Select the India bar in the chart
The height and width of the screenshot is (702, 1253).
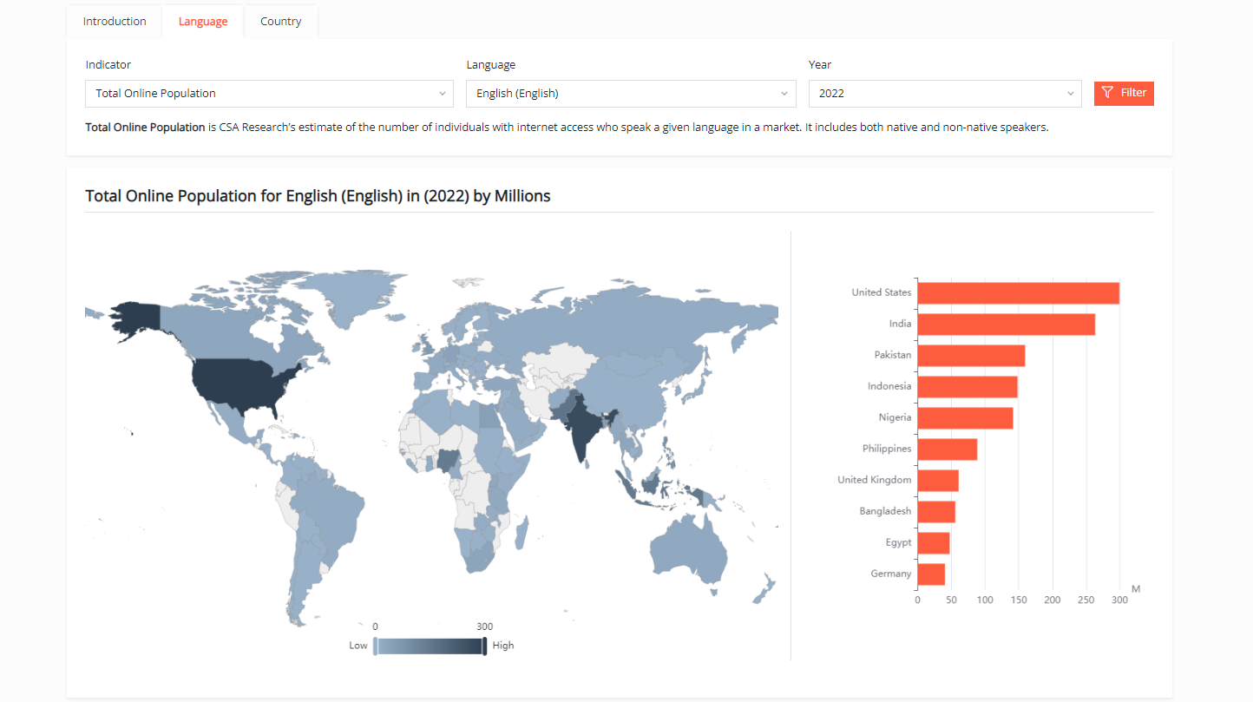(1006, 325)
